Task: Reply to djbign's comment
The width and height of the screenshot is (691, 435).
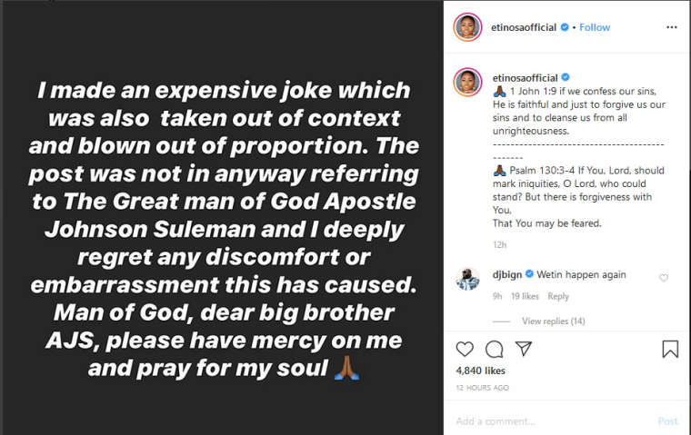Action: [558, 296]
